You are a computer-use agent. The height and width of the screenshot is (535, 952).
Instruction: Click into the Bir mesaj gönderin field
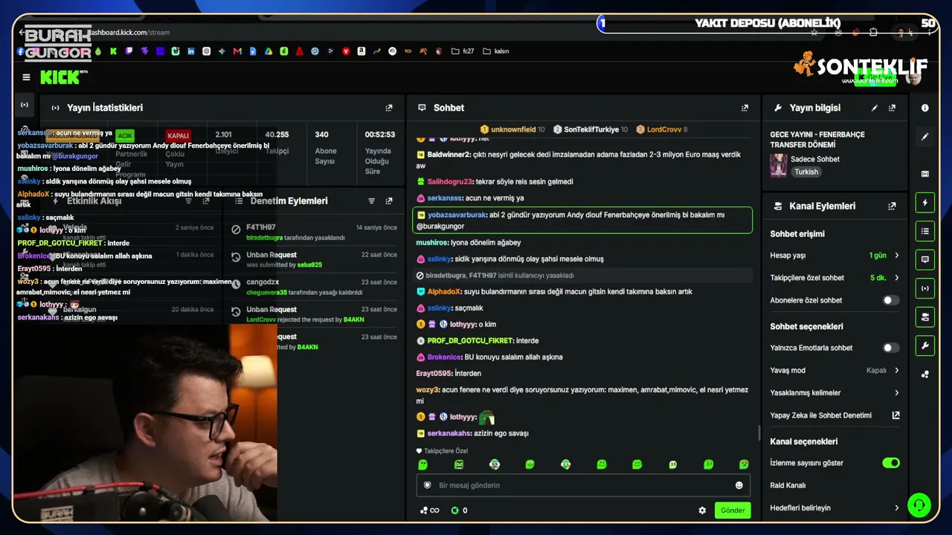[583, 485]
